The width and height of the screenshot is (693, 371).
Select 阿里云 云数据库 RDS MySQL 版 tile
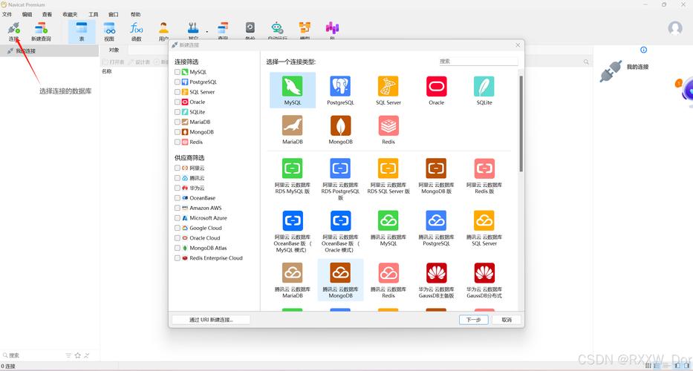tap(293, 177)
